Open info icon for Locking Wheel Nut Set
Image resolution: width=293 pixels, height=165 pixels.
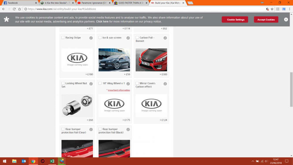click(91, 84)
